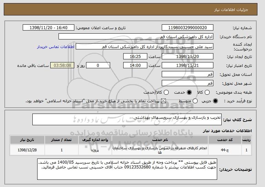The width and height of the screenshot is (265, 187).
Task: Select the خدمت radio button
Action: 189,92
